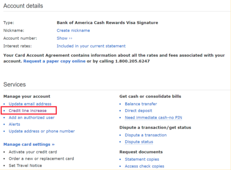This screenshot has height=170, width=231.
Task: Click Activate your credit card
Action: tap(33, 152)
